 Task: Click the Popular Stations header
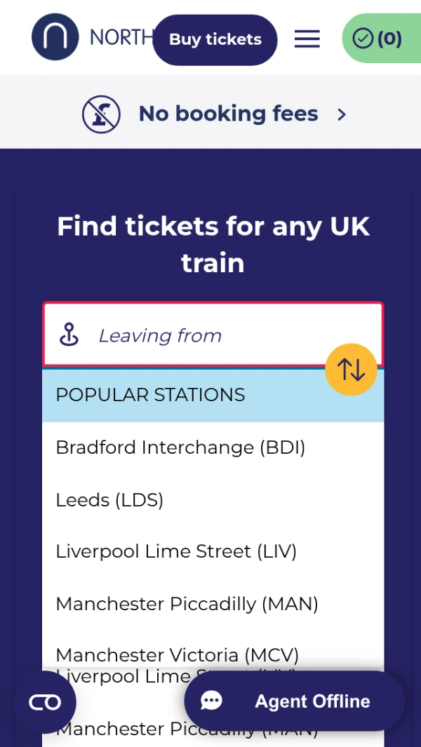pos(150,395)
